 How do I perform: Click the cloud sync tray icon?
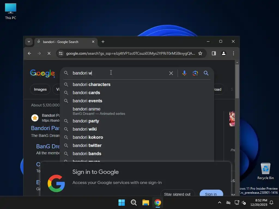(228, 202)
